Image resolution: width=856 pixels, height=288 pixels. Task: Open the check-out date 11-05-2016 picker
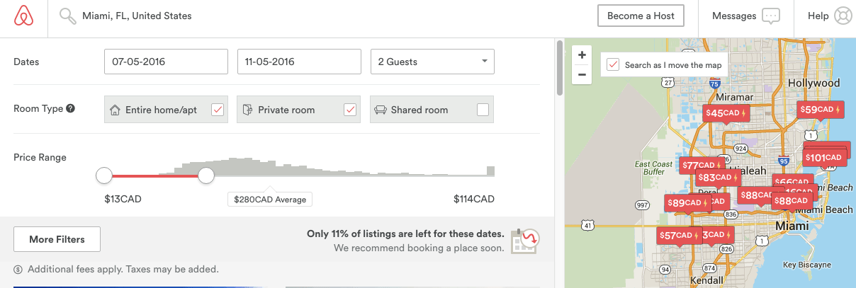coord(299,62)
